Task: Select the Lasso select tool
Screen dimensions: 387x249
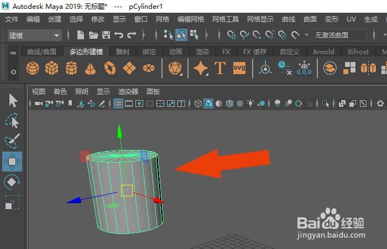Action: [x=12, y=121]
